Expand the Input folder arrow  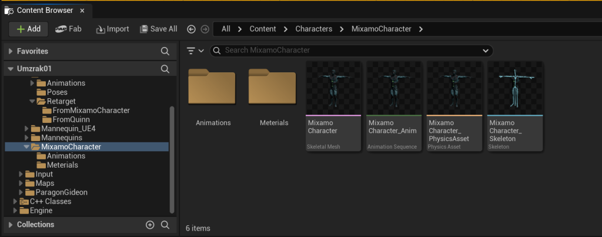coord(21,175)
